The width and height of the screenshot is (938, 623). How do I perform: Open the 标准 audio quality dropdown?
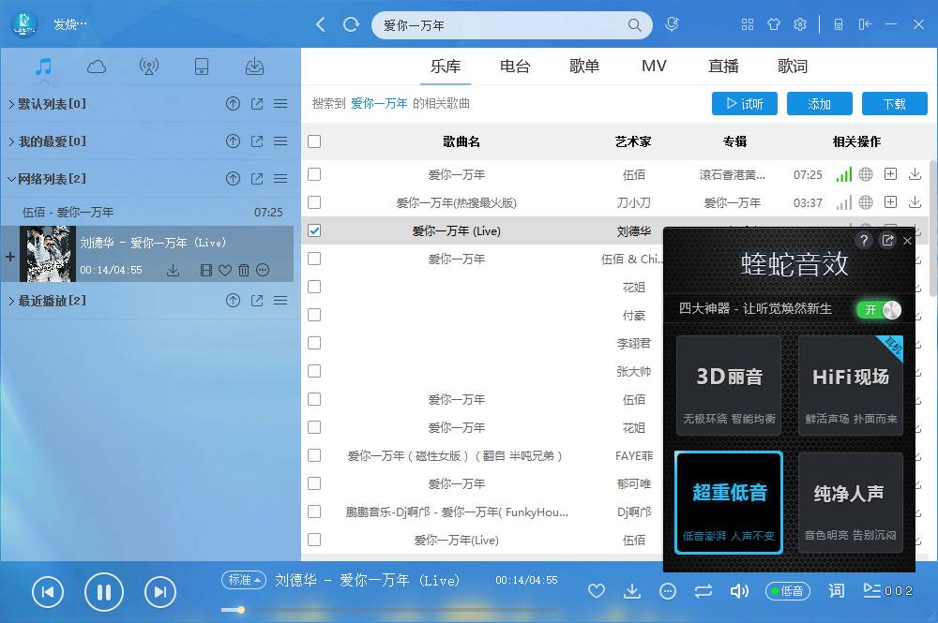pyautogui.click(x=243, y=580)
